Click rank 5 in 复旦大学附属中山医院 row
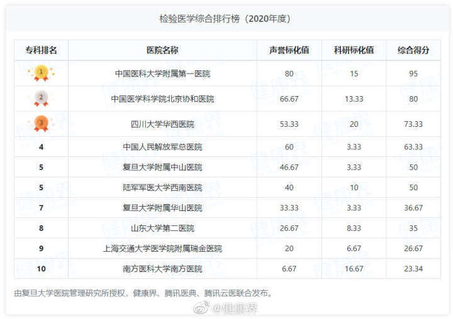Screen dimensions: 453x319 [x=42, y=167]
